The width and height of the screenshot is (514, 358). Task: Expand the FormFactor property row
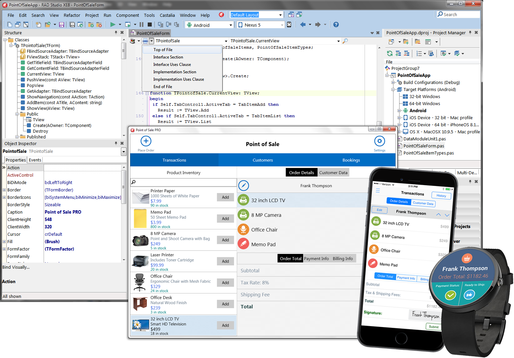coord(4,249)
